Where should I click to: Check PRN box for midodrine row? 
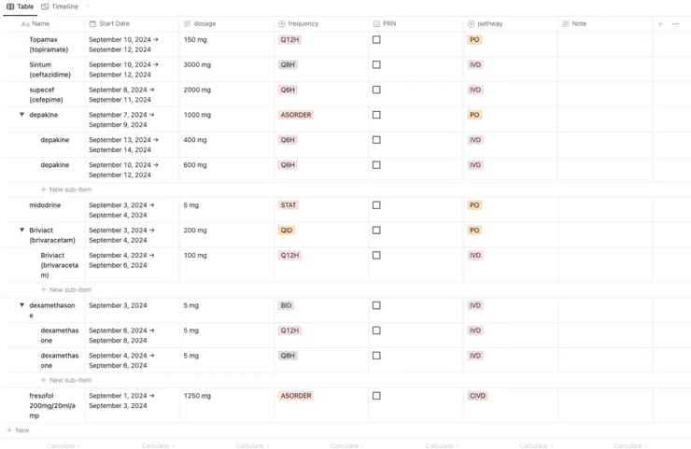[376, 205]
